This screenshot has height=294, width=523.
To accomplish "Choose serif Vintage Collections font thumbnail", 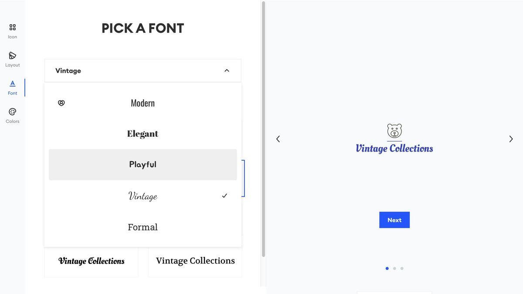I will (x=195, y=261).
